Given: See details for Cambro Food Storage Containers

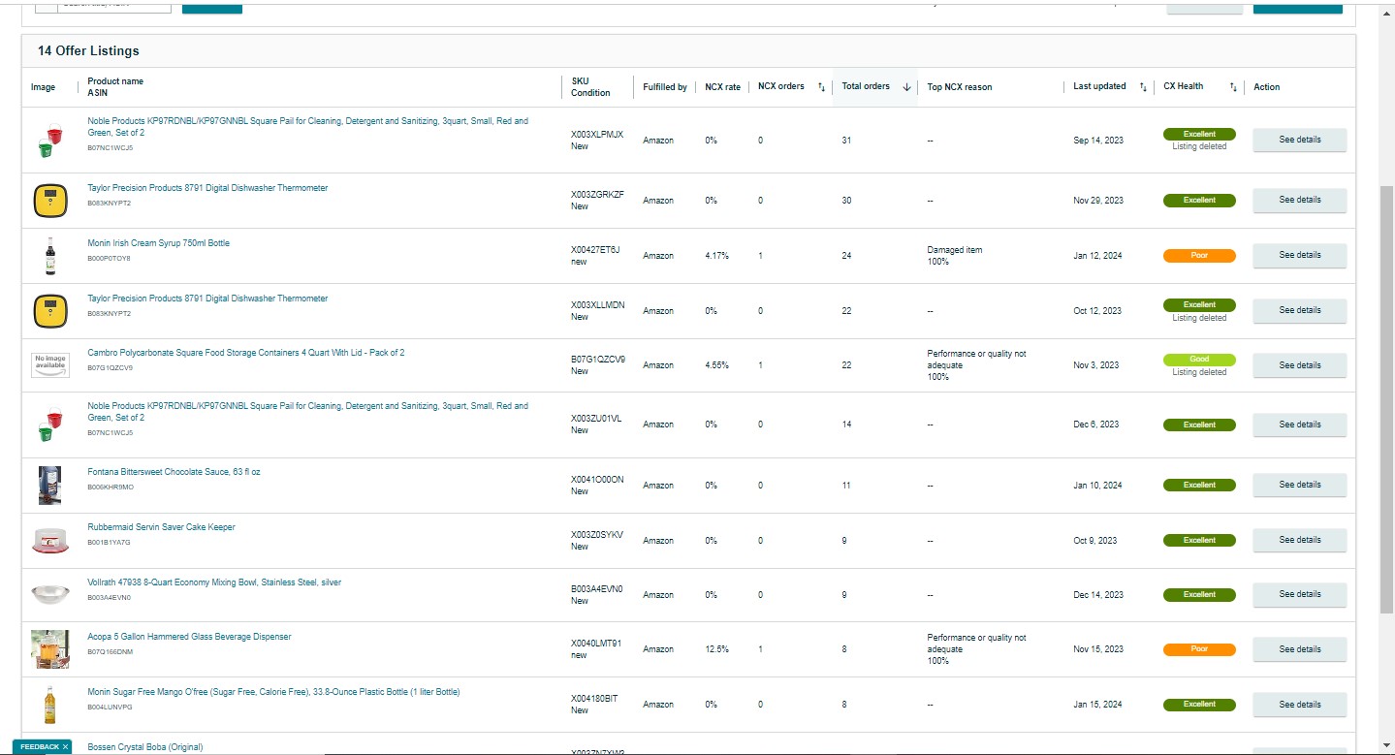Looking at the screenshot, I should [1300, 366].
